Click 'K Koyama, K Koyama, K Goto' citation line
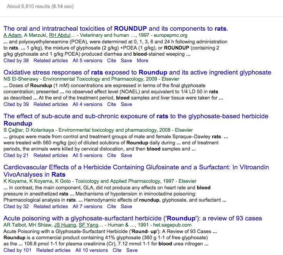The width and height of the screenshot is (283, 255). (x=100, y=181)
